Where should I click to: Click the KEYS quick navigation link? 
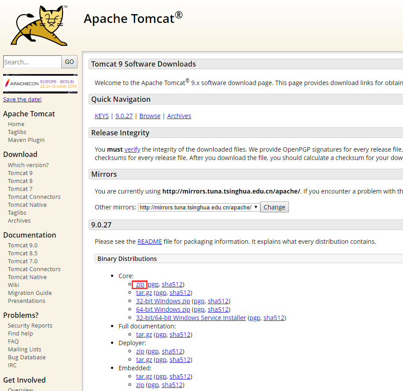coord(102,116)
